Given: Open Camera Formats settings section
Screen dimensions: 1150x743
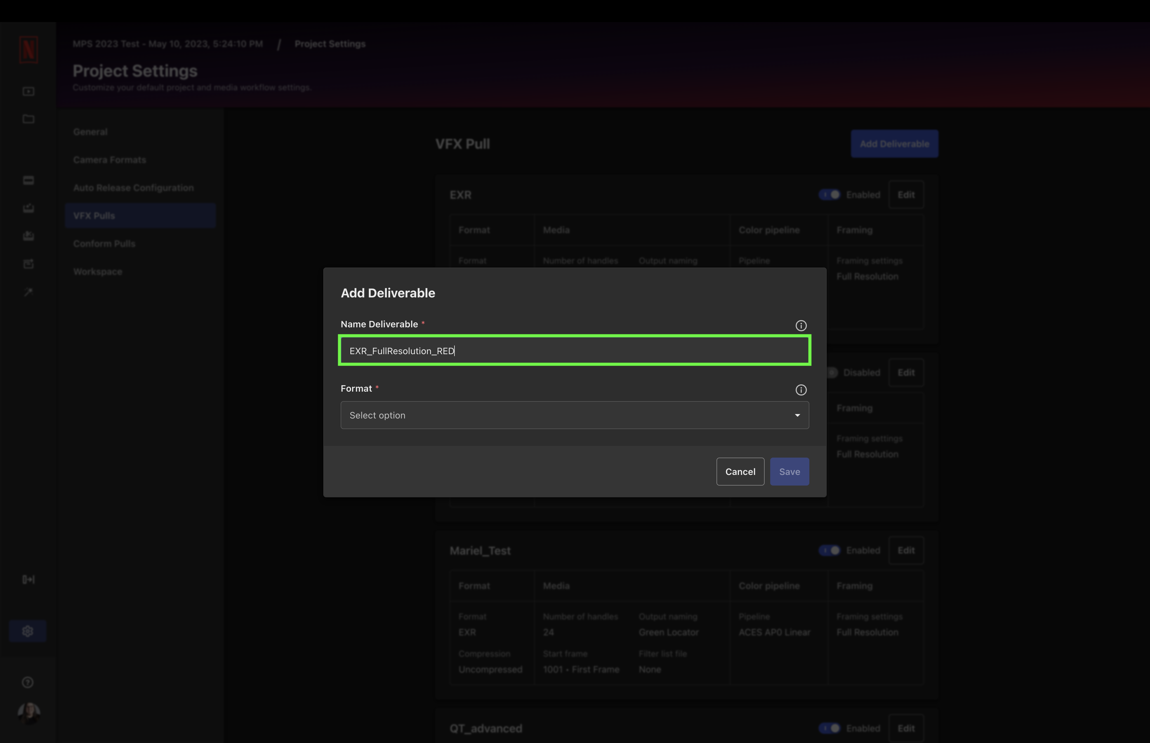Looking at the screenshot, I should click(140, 160).
